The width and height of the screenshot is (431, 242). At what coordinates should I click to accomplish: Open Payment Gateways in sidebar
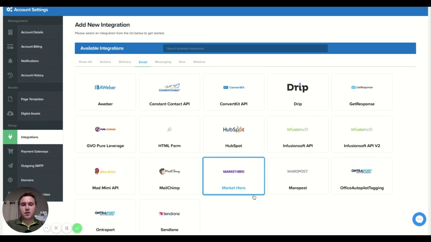click(33, 152)
